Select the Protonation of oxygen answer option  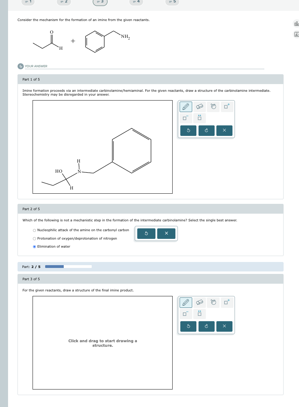click(34, 238)
